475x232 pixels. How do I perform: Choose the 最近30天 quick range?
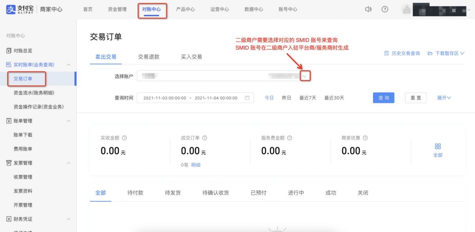point(334,98)
